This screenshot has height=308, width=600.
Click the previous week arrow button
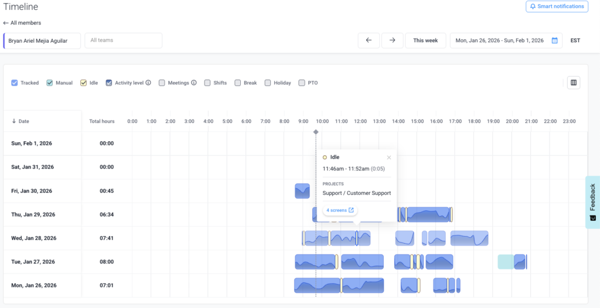[x=369, y=40]
